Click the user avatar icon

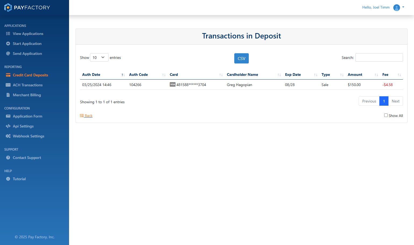(x=397, y=8)
